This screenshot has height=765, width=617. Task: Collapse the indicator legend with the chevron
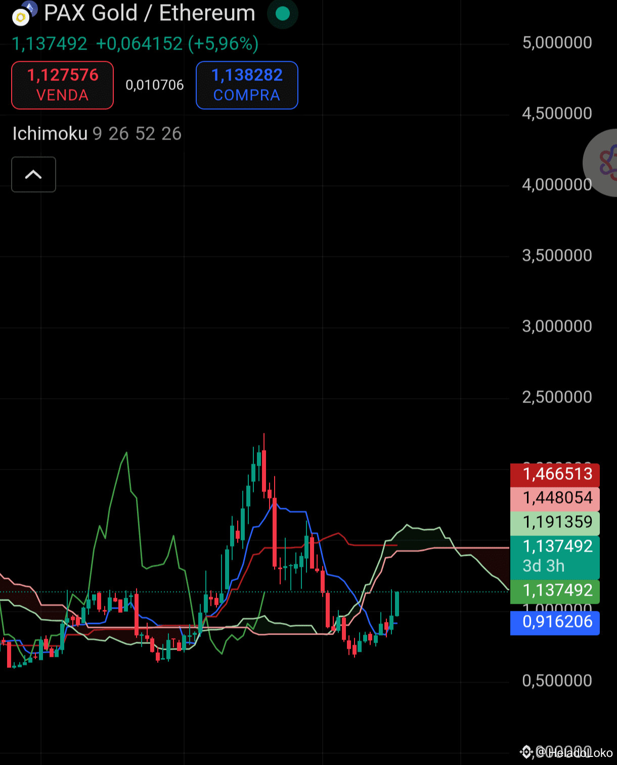(x=33, y=174)
